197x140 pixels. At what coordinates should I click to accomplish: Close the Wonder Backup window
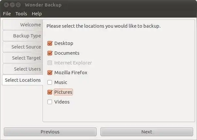(x=6, y=5)
